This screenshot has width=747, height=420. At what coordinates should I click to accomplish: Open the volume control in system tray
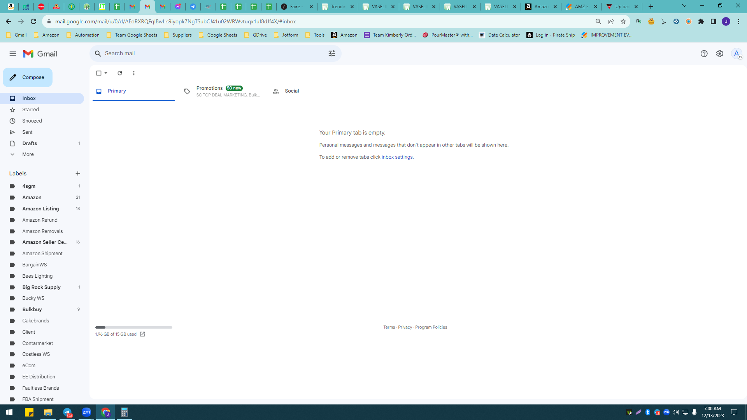click(675, 412)
